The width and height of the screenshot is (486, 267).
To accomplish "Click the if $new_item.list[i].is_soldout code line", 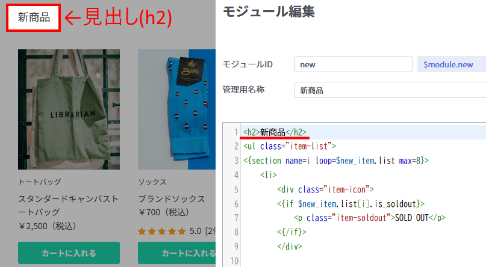I will (350, 204).
